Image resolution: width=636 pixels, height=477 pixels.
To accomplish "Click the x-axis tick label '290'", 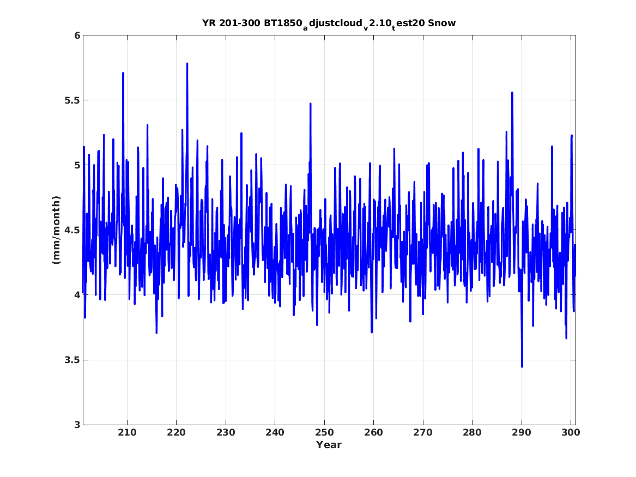I will coord(522,433).
